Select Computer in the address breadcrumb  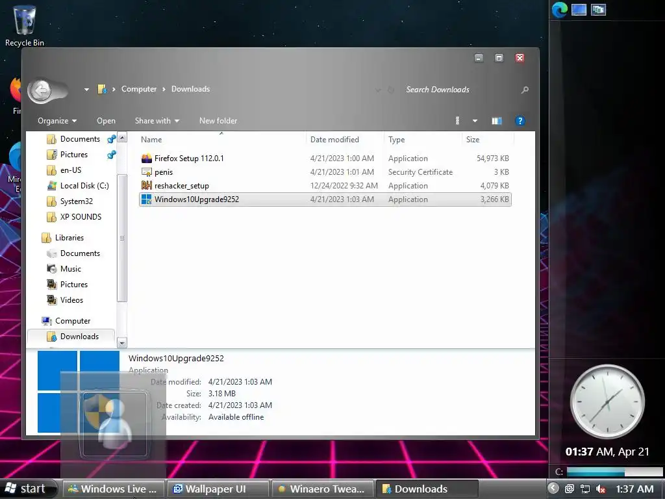click(x=139, y=89)
